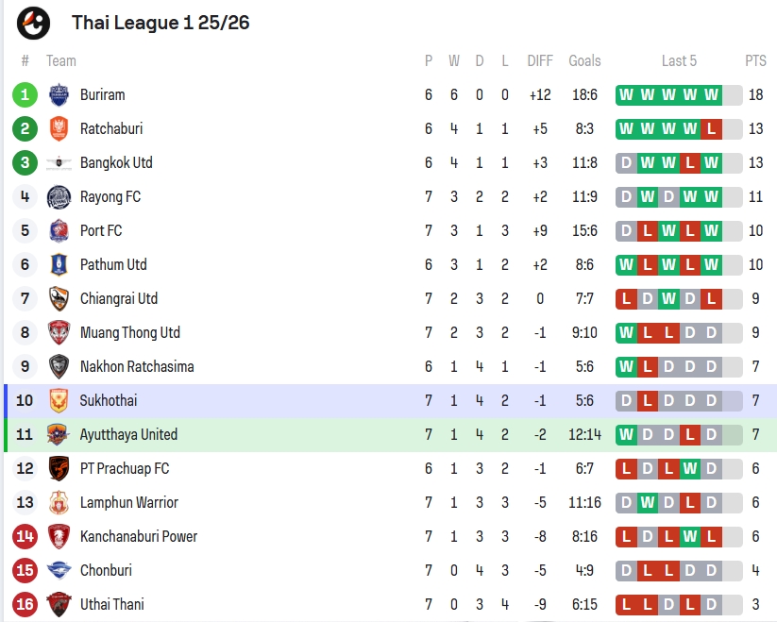Viewport: 777px width, 622px height.
Task: Open the Ayutthaya United team link
Action: 128,435
